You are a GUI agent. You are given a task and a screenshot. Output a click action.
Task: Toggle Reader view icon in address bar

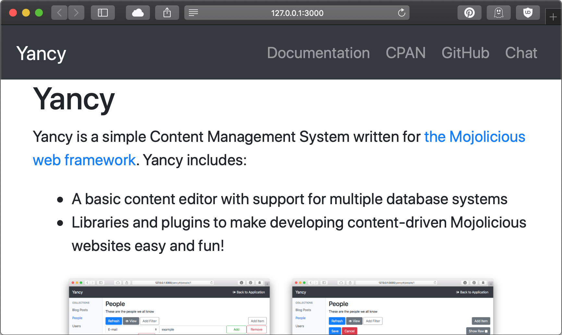point(193,13)
